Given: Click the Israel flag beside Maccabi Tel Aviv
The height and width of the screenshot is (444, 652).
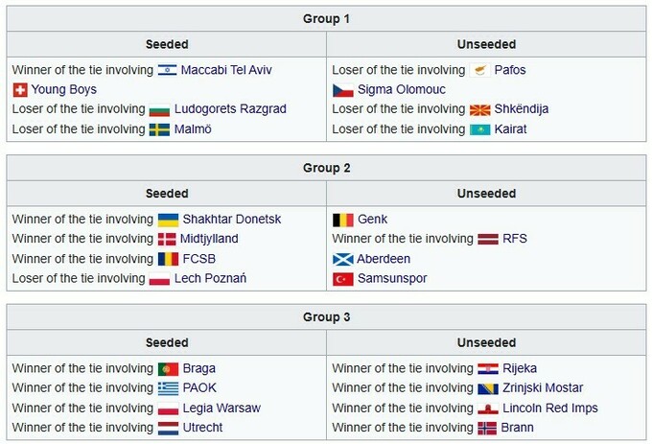Looking at the screenshot, I should click(x=167, y=70).
